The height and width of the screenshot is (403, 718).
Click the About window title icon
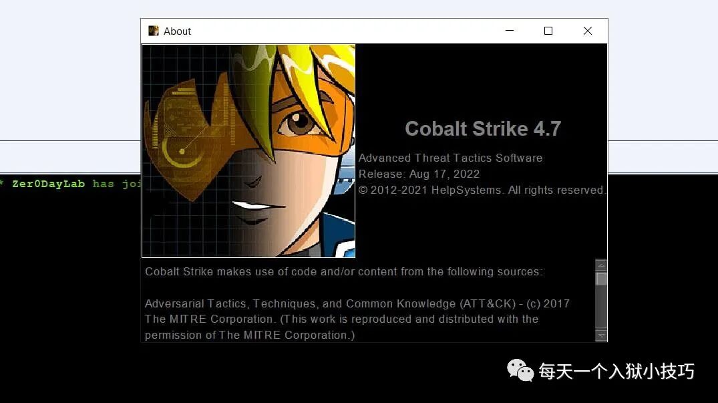(154, 31)
